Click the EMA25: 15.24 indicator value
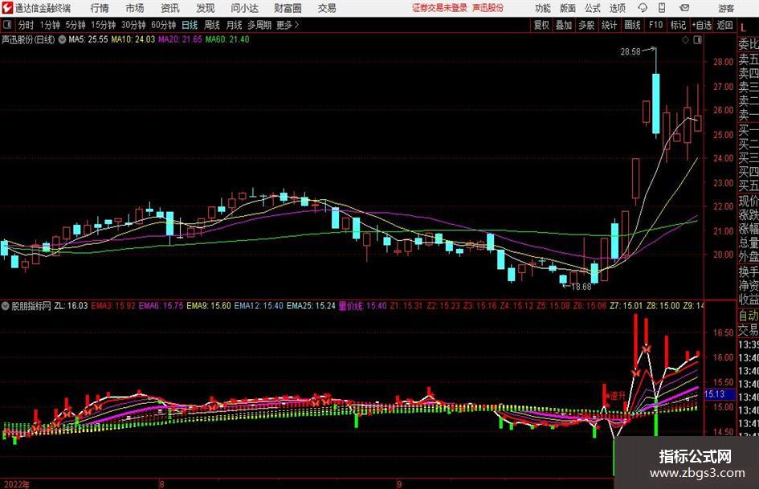The image size is (759, 489). tap(311, 306)
